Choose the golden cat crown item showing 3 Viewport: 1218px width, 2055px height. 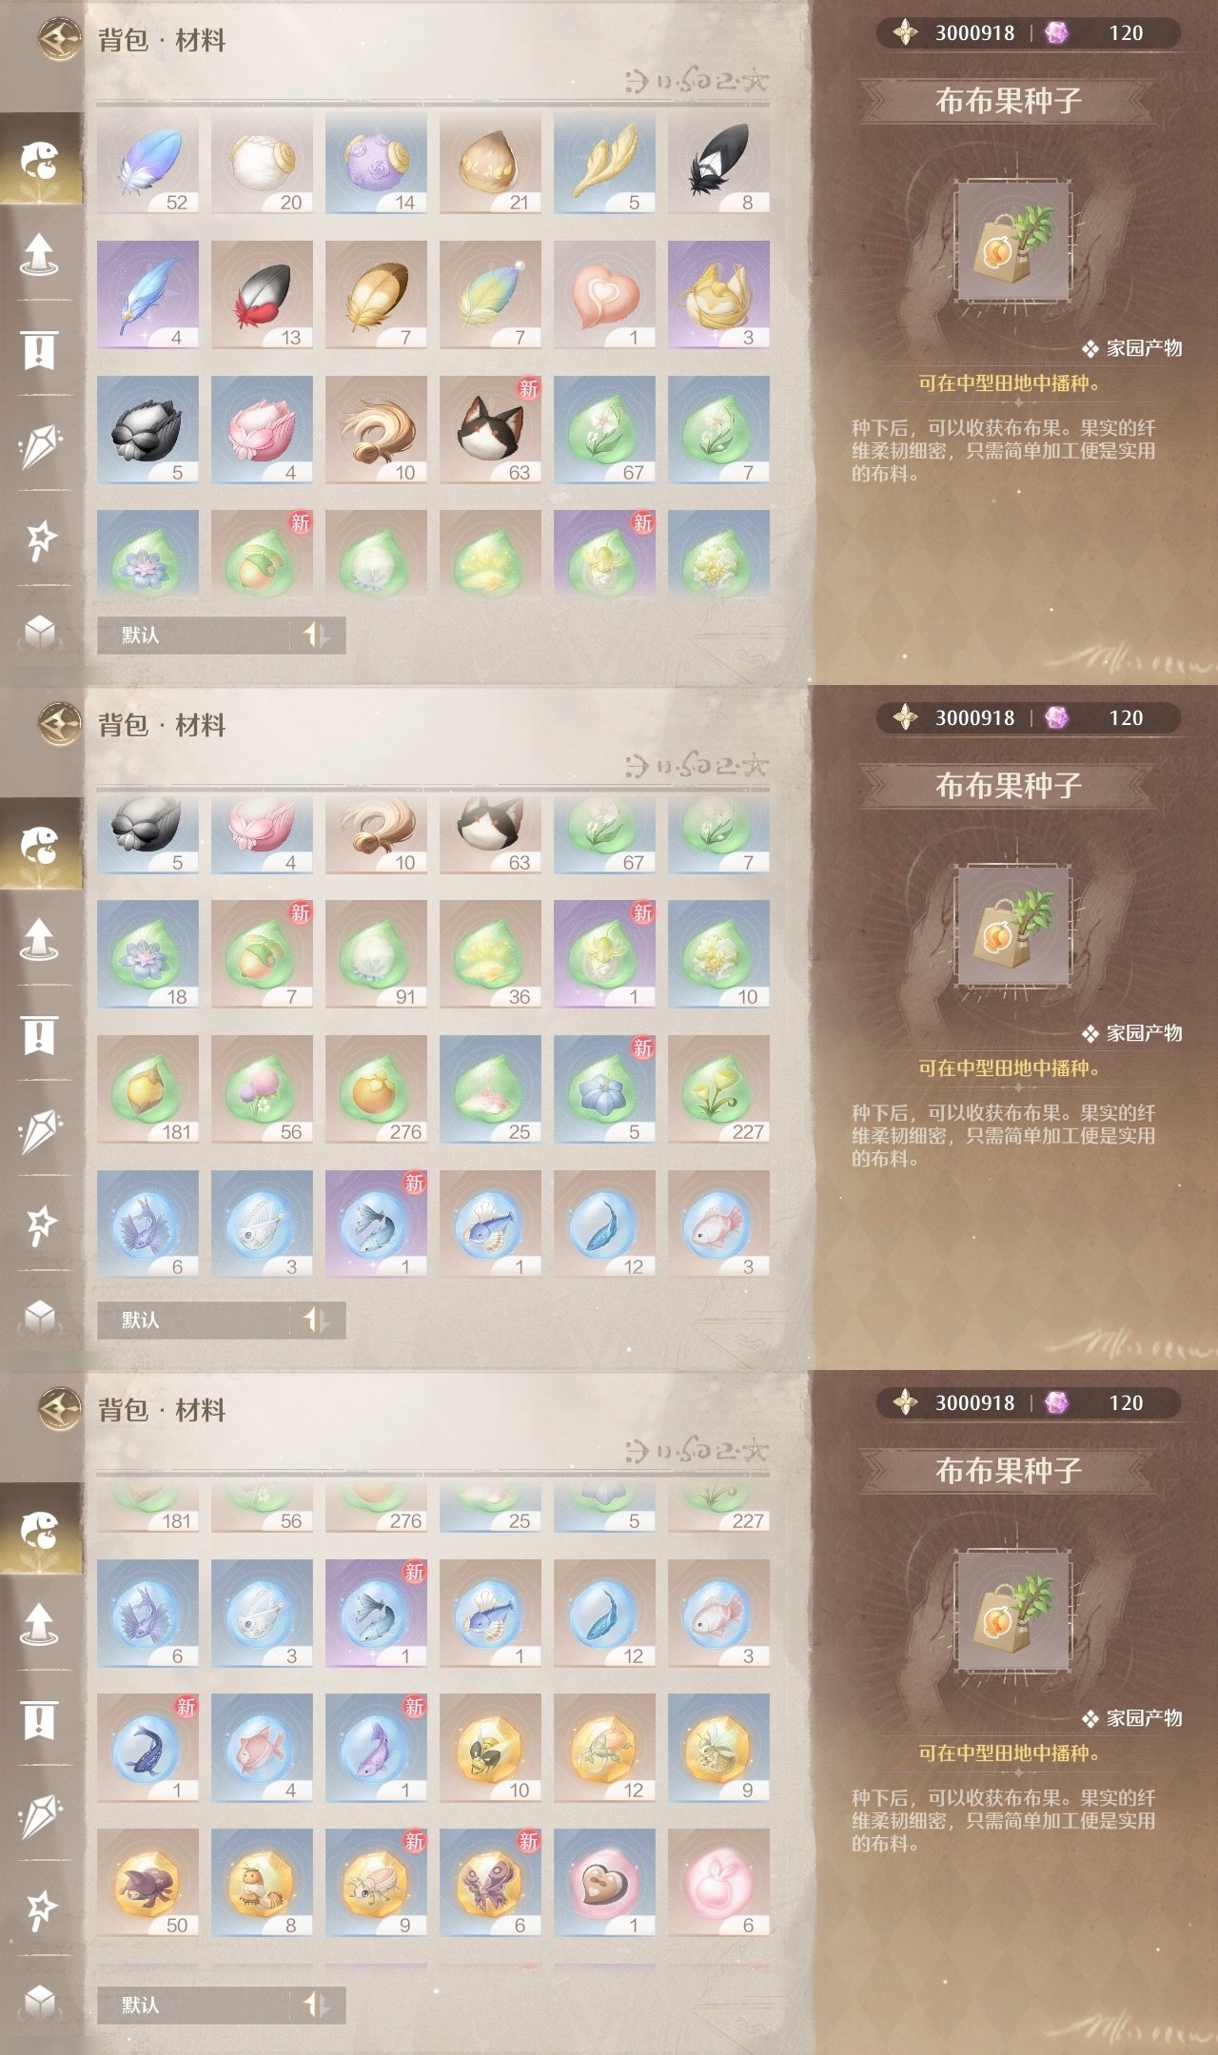click(x=718, y=295)
